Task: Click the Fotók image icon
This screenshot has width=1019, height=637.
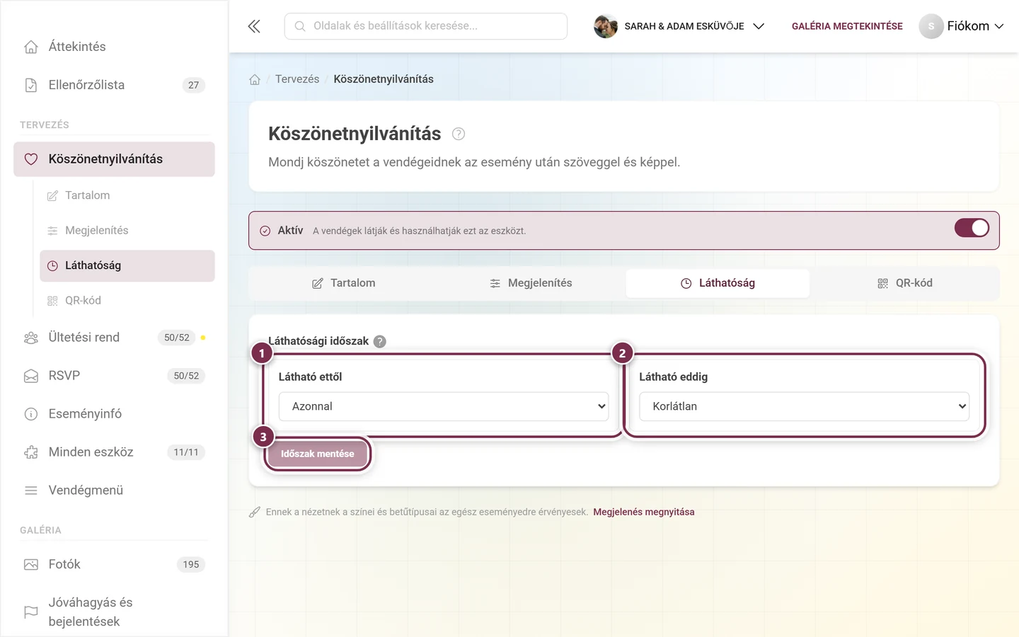Action: (31, 564)
